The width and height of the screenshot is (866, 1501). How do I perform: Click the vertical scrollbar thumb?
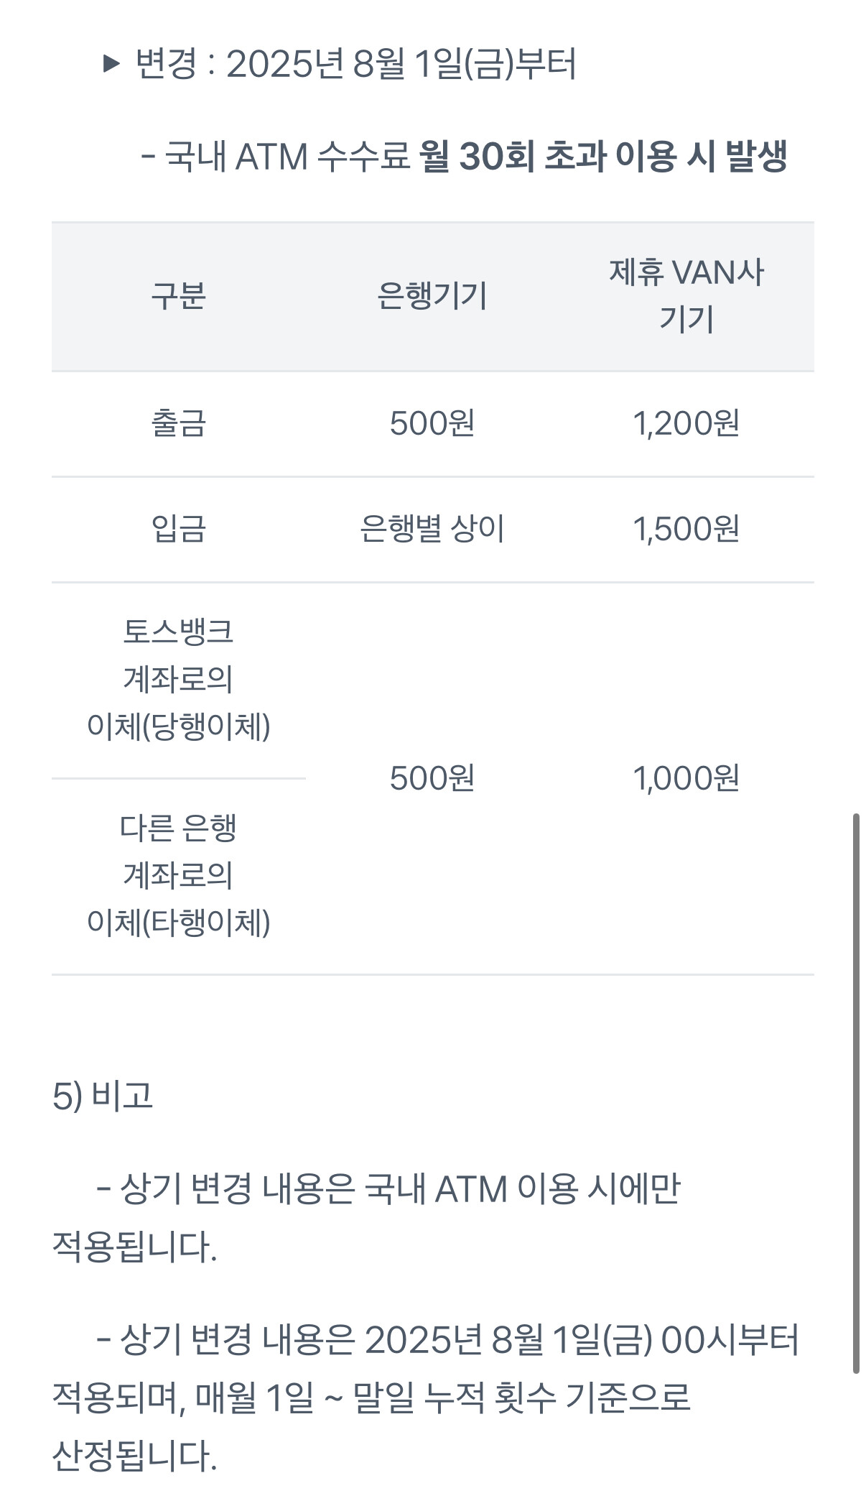(x=855, y=1092)
